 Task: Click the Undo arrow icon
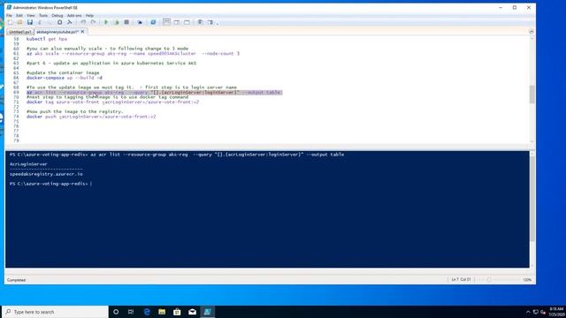[83, 22]
